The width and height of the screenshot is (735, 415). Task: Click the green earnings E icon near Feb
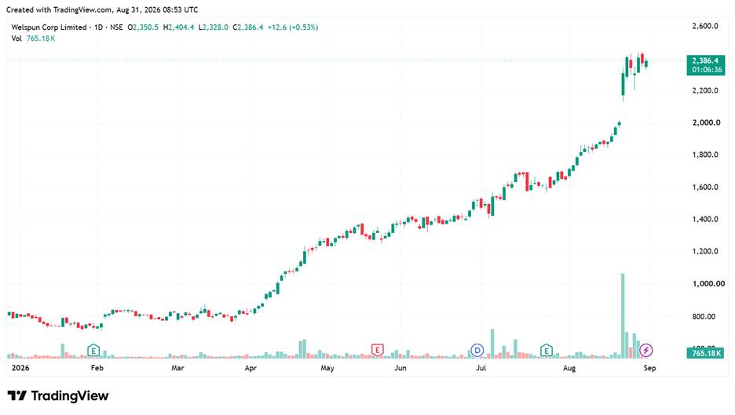[93, 350]
